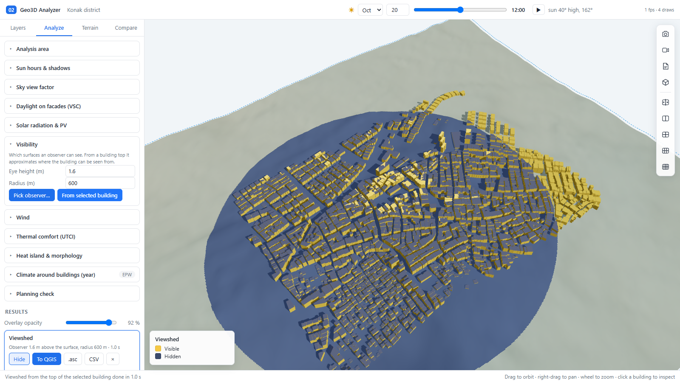Expand the Heat island & morphology section
The height and width of the screenshot is (382, 680).
click(x=72, y=256)
